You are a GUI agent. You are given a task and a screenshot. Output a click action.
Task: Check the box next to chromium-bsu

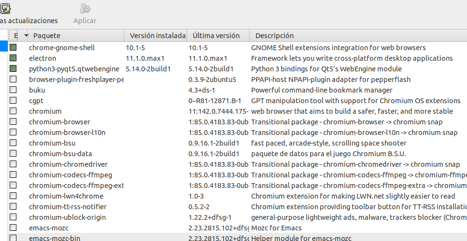pyautogui.click(x=13, y=143)
